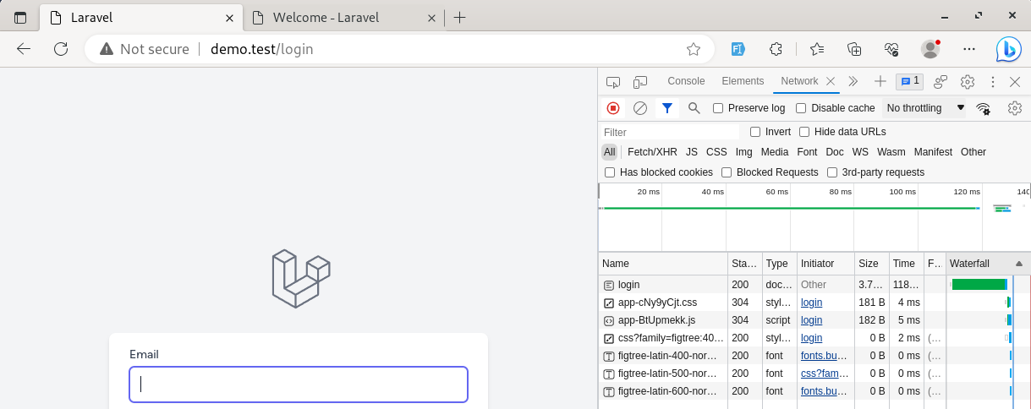The image size is (1031, 409).
Task: Check the Invert filter checkbox
Action: tap(755, 132)
